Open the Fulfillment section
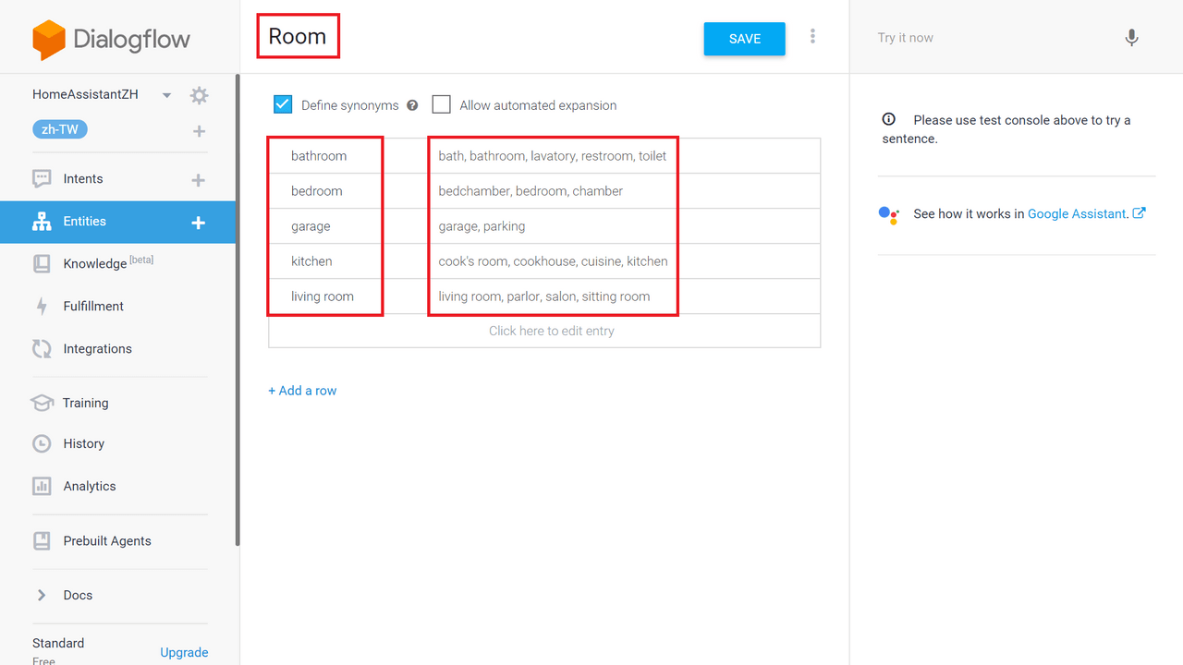 [93, 307]
